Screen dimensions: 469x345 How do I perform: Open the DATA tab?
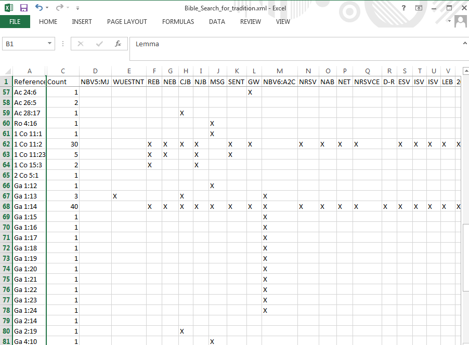pos(217,21)
